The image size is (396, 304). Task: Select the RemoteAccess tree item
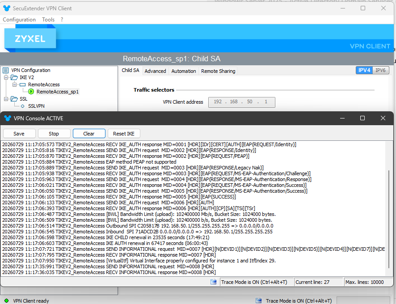pyautogui.click(x=44, y=84)
